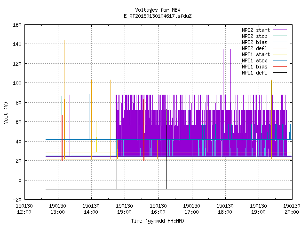Click the NPD2 stop green legend line
This screenshot has height=225, width=301.
[280, 36]
